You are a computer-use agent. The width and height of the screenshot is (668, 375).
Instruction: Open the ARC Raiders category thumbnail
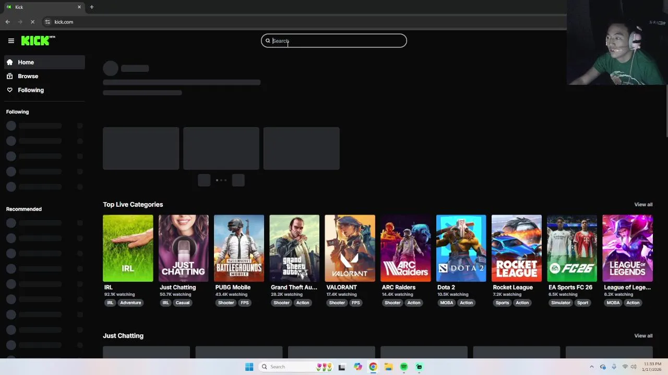pyautogui.click(x=405, y=248)
